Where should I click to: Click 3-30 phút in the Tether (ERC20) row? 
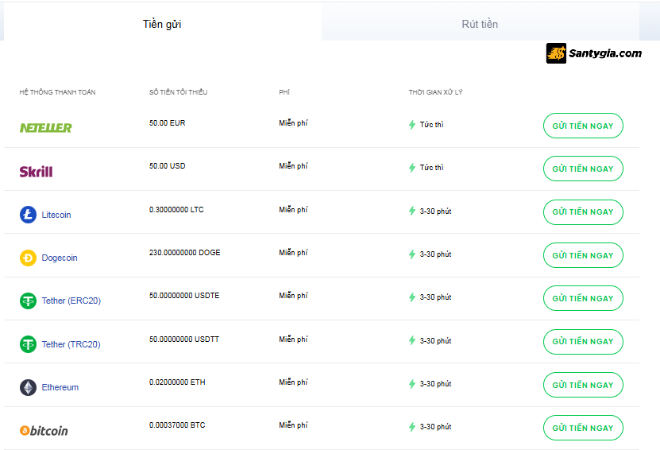tap(436, 297)
